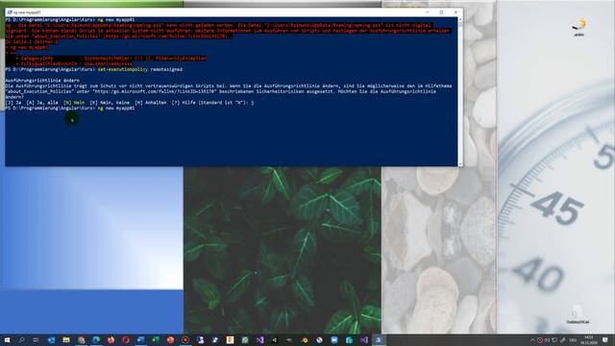Click PowerShell scrollbar down arrow
Image resolution: width=615 pixels, height=346 pixels.
point(460,164)
